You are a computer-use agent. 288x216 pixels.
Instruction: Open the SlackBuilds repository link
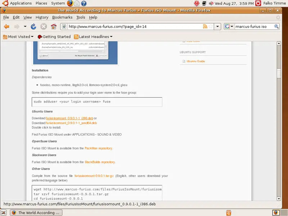click(100, 162)
